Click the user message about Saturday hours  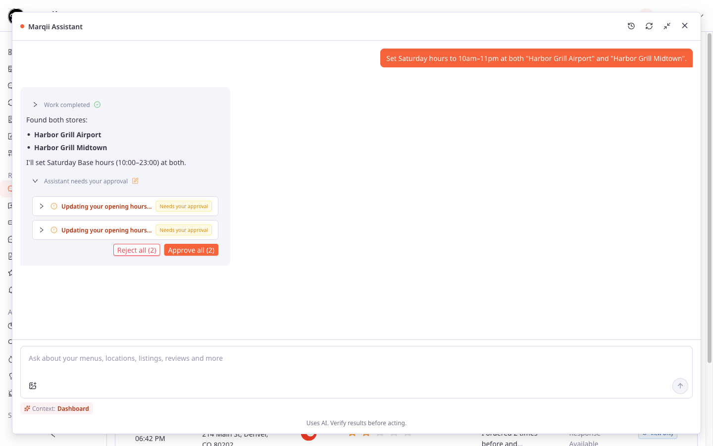pos(536,58)
